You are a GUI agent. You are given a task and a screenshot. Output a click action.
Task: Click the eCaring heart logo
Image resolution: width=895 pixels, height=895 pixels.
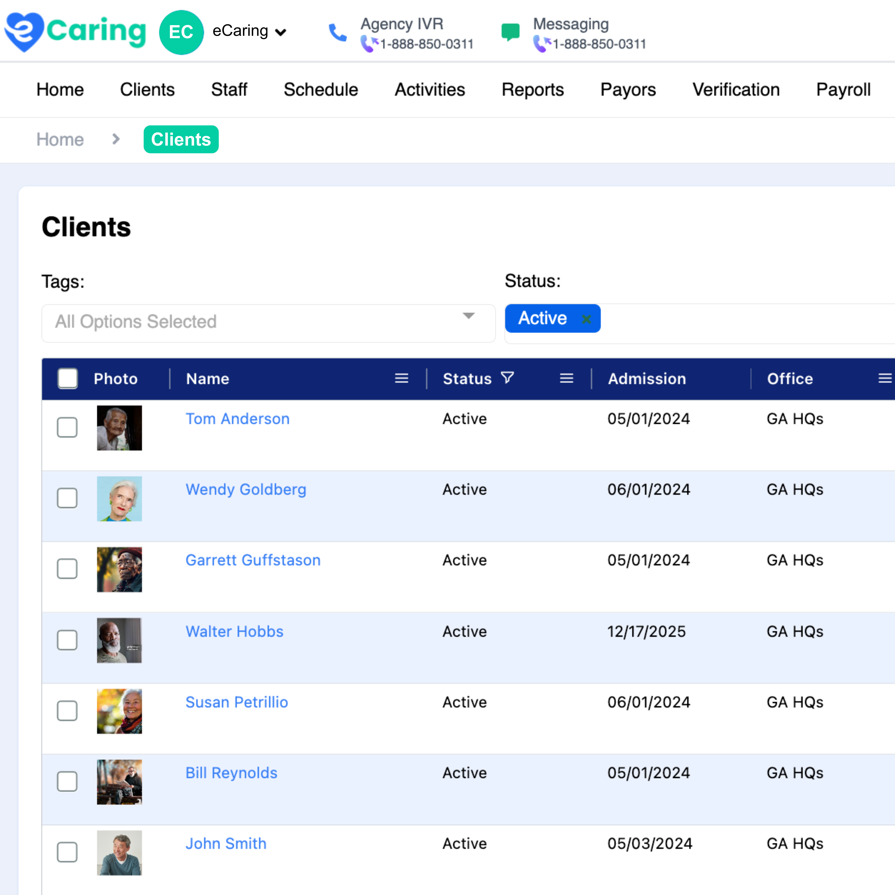coord(24,32)
